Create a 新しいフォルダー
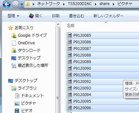 coord(108,16)
